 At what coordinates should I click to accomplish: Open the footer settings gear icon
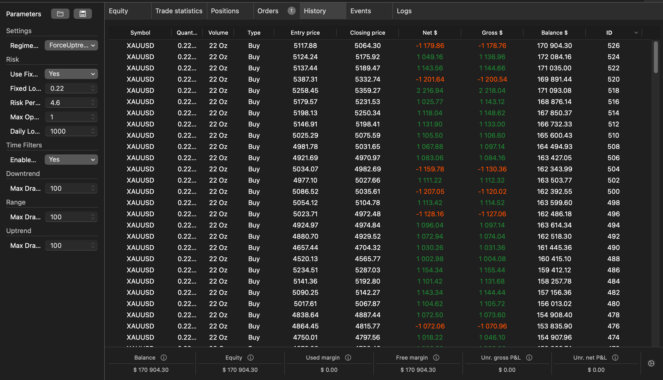click(x=651, y=363)
